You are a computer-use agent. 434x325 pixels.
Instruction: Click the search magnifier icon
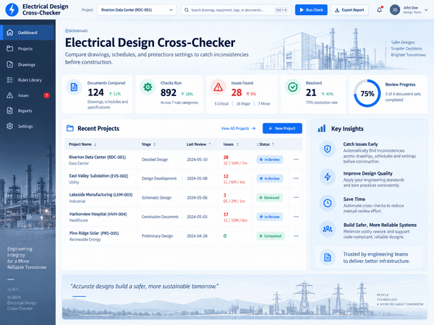pyautogui.click(x=187, y=10)
